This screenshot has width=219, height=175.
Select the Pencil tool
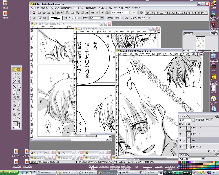click(18, 93)
